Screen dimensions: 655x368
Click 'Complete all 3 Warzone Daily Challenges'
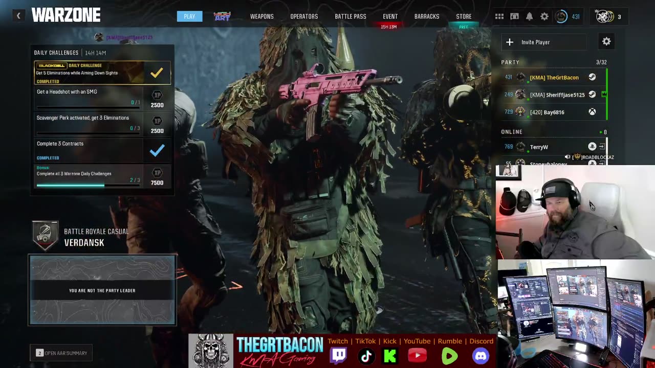102,176
